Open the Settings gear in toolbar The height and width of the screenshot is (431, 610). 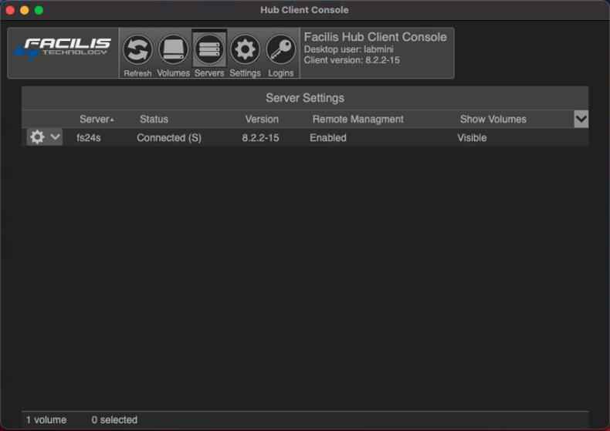pyautogui.click(x=245, y=50)
